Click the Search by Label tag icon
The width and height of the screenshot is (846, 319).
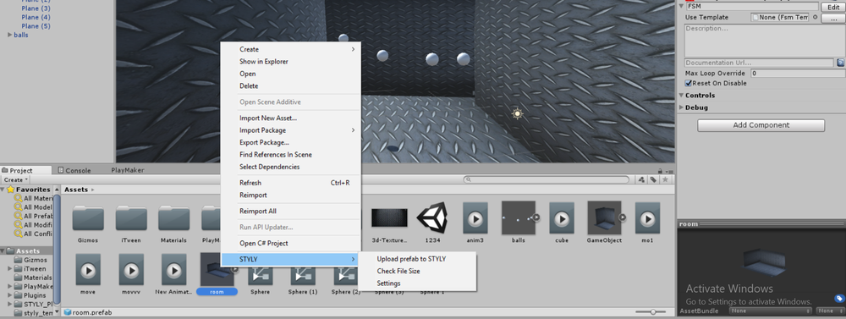[653, 179]
